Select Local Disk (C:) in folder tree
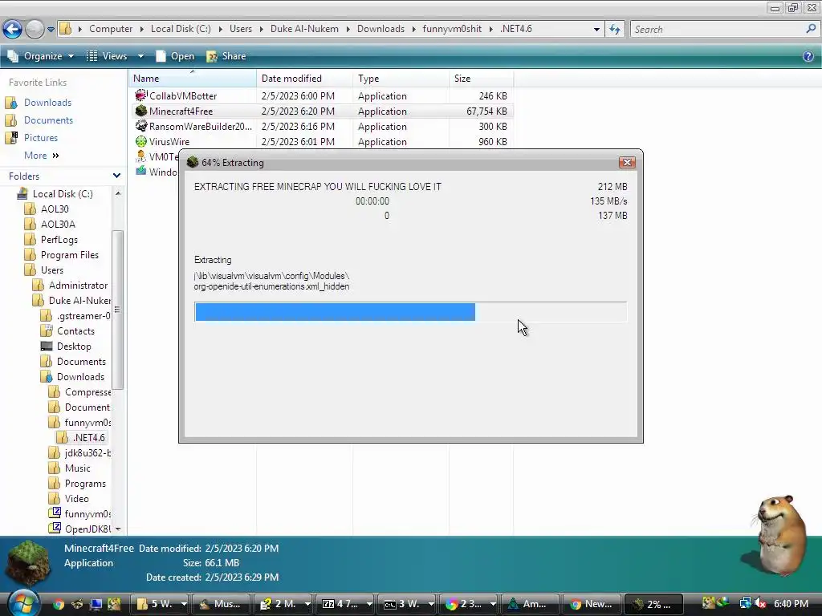This screenshot has height=616, width=822. 63,194
